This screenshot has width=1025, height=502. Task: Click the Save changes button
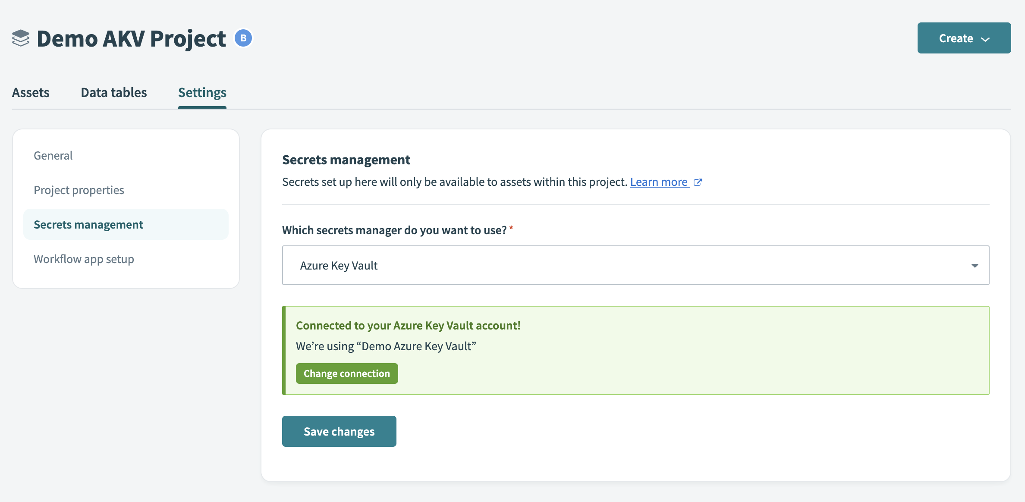[339, 431]
